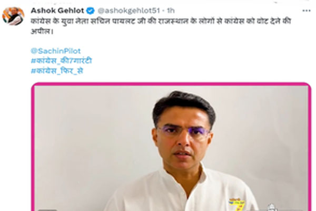
Task: Click the word अपील in tweet text
Action: [x=41, y=31]
